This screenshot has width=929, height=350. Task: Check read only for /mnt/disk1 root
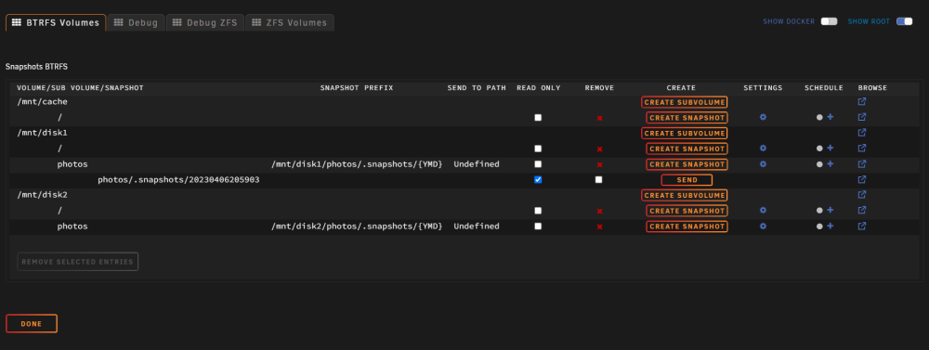pos(538,148)
